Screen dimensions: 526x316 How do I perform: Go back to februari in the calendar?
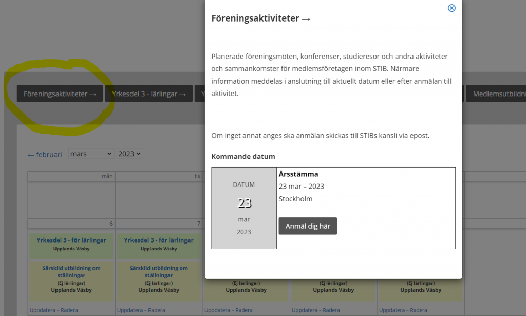pyautogui.click(x=45, y=154)
